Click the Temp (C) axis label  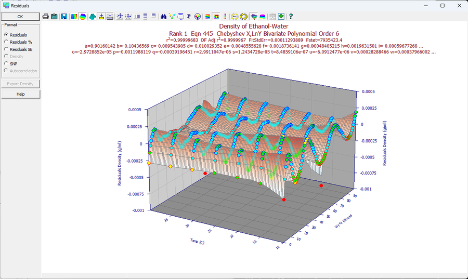coord(197,242)
